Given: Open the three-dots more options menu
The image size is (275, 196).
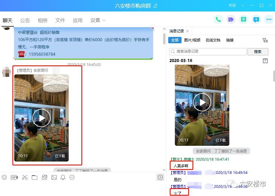Looking at the screenshot, I should (x=269, y=19).
